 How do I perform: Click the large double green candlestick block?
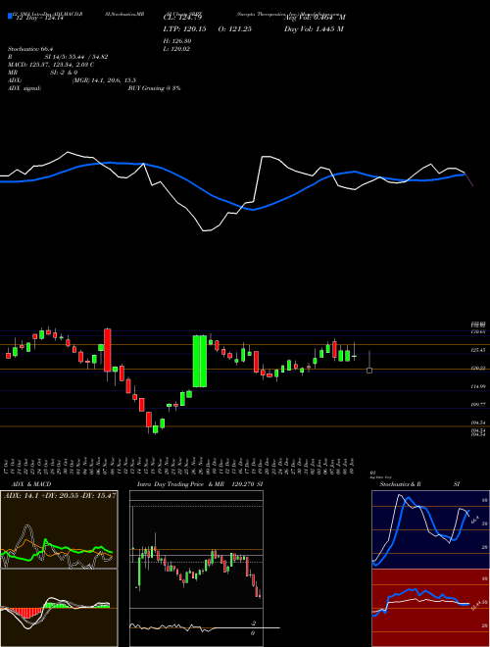tap(200, 361)
